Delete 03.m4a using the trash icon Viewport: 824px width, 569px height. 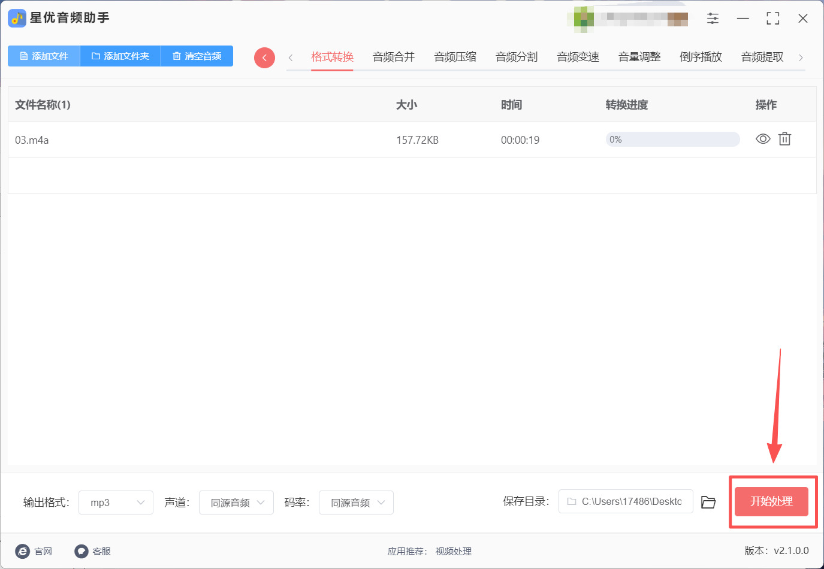pyautogui.click(x=784, y=139)
